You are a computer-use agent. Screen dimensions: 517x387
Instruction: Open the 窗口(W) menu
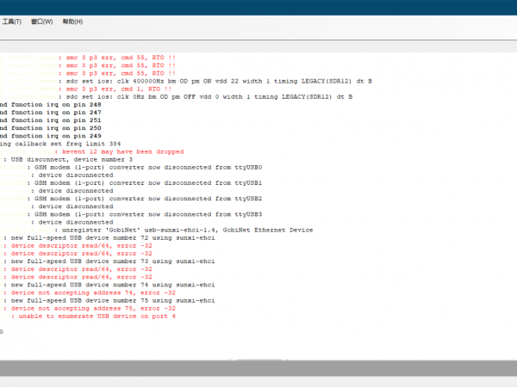point(41,21)
